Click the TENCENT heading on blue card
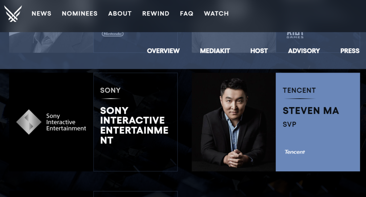This screenshot has width=366, height=197. [x=299, y=90]
